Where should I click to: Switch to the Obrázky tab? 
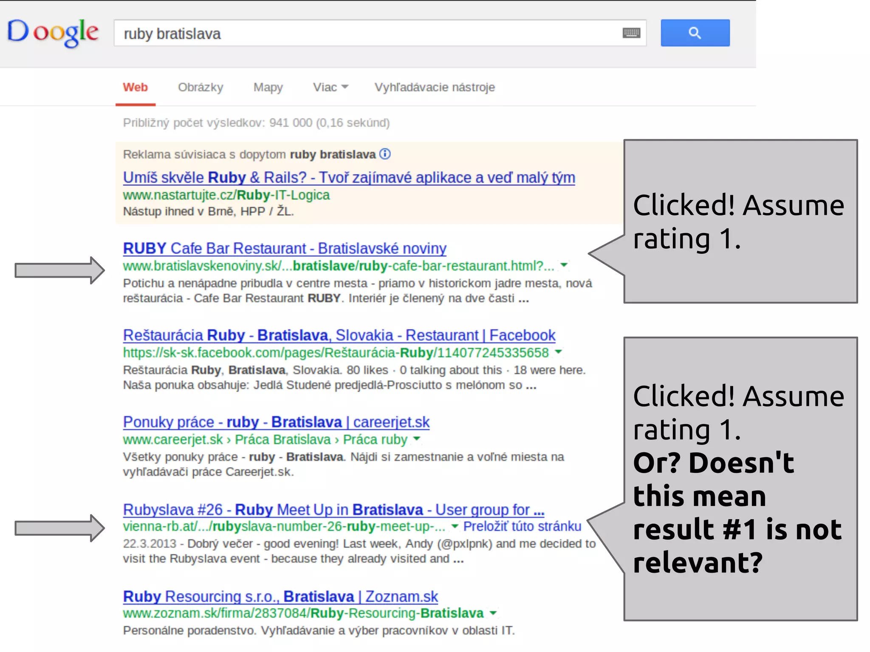pos(201,87)
